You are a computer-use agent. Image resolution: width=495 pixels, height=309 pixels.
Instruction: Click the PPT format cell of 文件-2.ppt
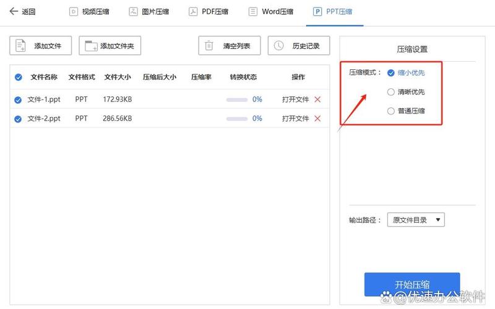tap(81, 119)
